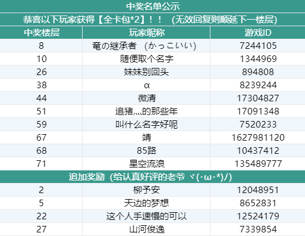
Task: Select nickname '85路'
Action: (146, 151)
